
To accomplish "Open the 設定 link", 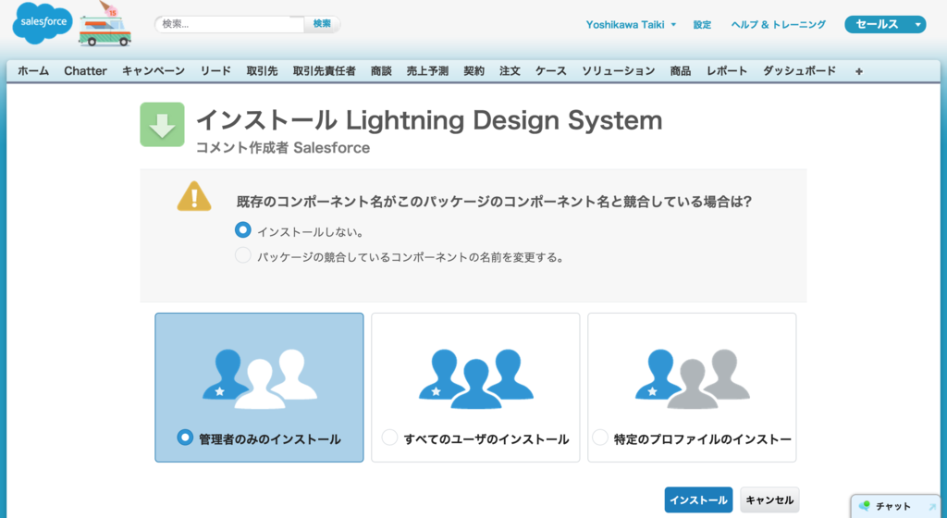I will coord(702,25).
